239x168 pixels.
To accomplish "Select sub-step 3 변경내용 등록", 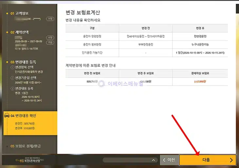I will coord(24,89).
